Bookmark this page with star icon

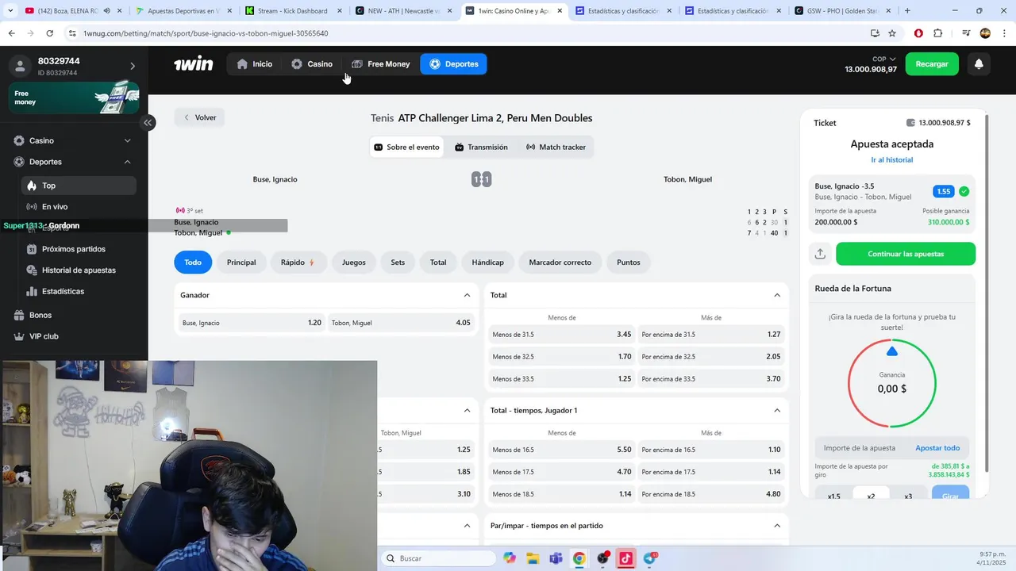892,33
